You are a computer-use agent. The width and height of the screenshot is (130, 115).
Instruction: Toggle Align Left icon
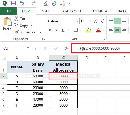(x=111, y=30)
